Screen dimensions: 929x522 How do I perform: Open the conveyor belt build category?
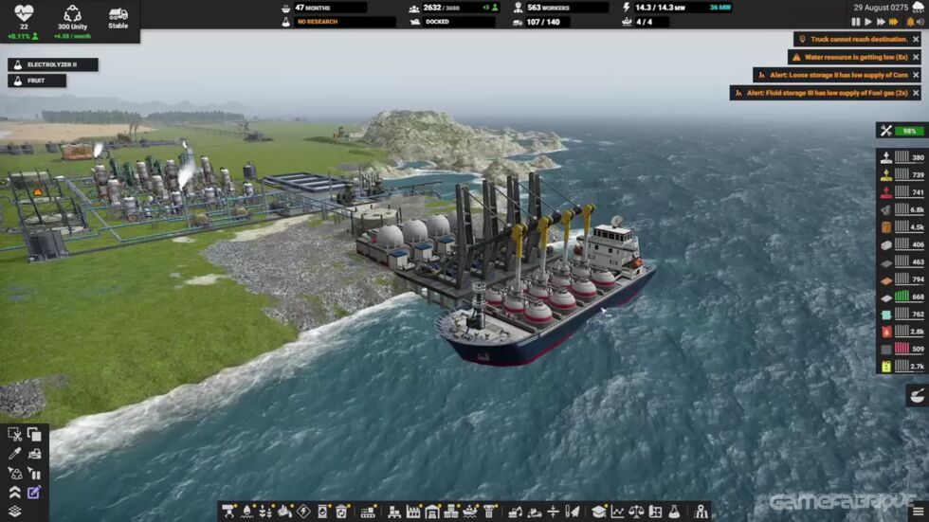pos(368,512)
